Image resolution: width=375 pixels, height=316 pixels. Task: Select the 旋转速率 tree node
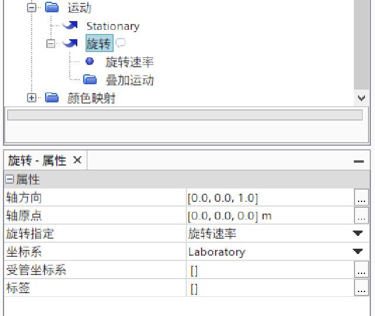[x=129, y=62]
